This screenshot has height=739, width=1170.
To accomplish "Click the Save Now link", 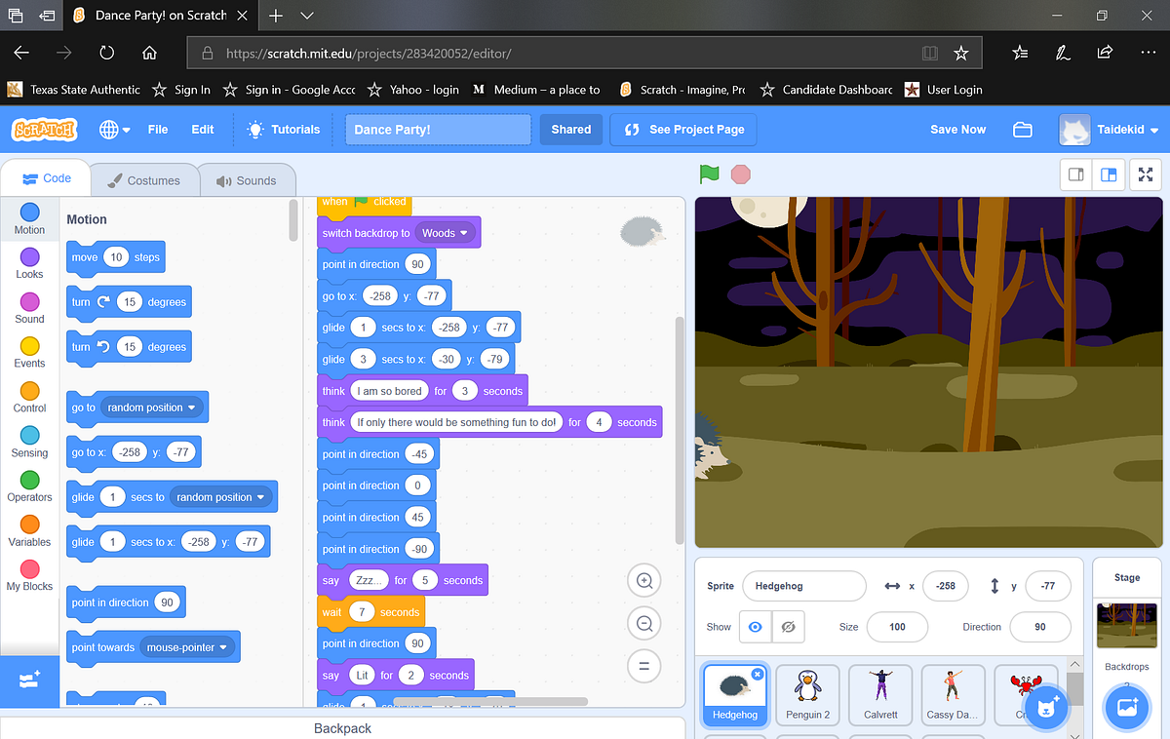I will [957, 129].
